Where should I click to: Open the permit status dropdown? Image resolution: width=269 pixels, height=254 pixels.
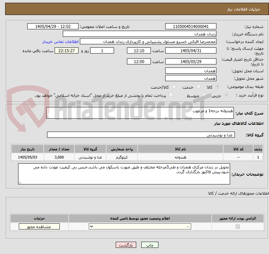coord(140,227)
